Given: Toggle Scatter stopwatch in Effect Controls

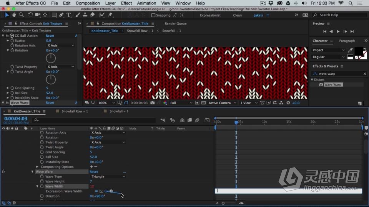Looking at the screenshot, I should pos(12,41).
